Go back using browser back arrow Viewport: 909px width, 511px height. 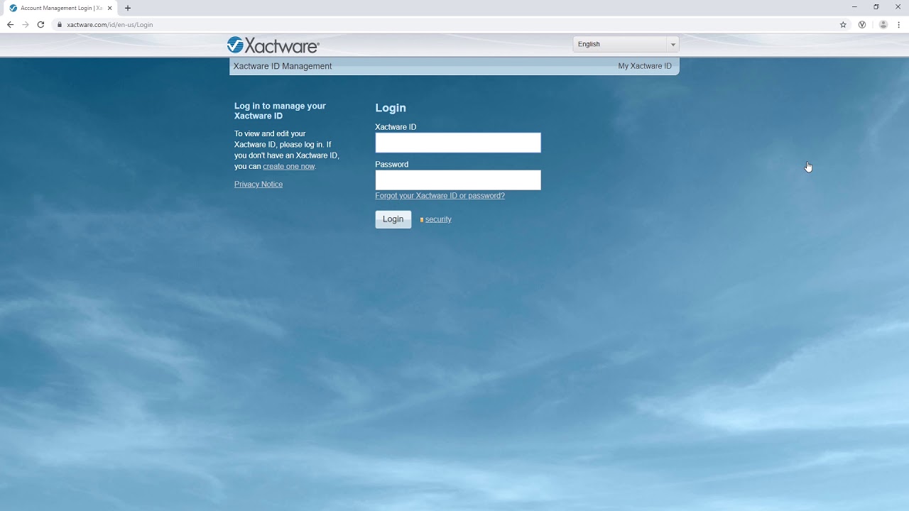point(10,24)
